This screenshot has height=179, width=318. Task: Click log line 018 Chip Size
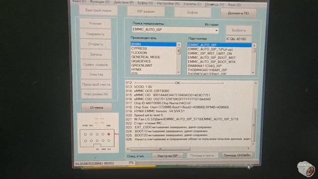(x=178, y=107)
